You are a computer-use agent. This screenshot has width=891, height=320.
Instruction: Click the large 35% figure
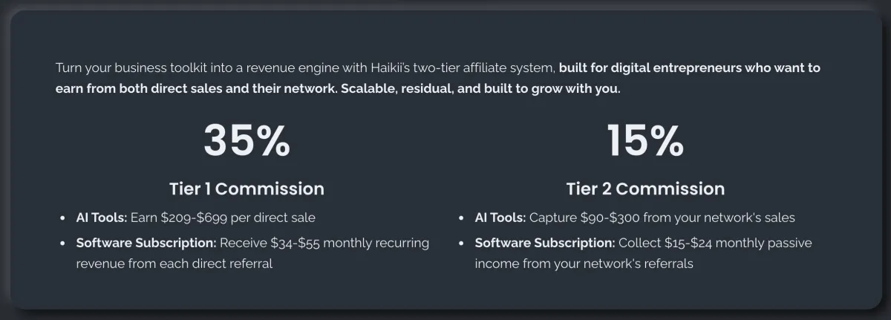[247, 140]
